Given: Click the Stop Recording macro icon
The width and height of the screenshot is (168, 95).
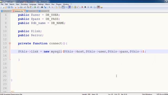Looking at the screenshot, I should [85, 7].
